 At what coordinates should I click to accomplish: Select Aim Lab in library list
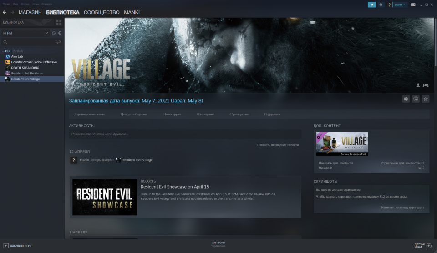click(x=32, y=56)
